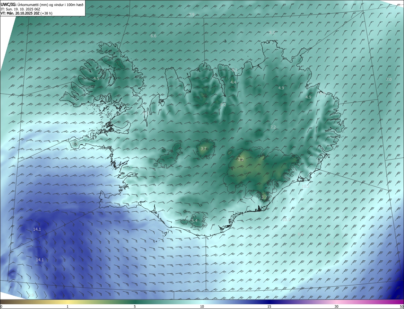Click the 7.9 value at the map's northern edge

pyautogui.click(x=192, y=15)
